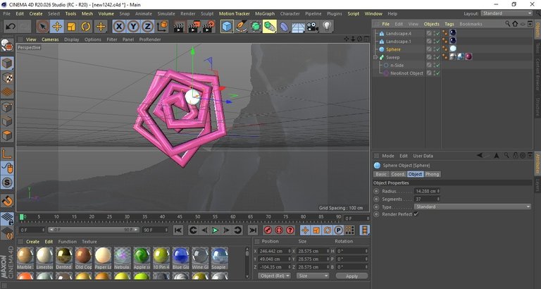Image resolution: width=541 pixels, height=289 pixels.
Task: Add a Floor environment object
Action: 298,27
